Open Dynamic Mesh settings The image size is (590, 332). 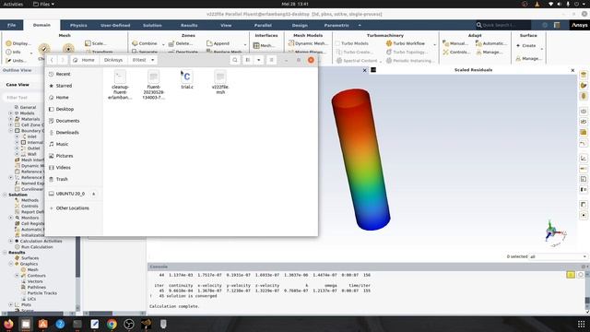click(x=308, y=43)
